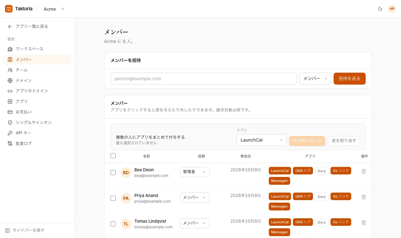This screenshot has width=401, height=238.
Task: Open アプリのドメイン settings page
Action: [37, 91]
